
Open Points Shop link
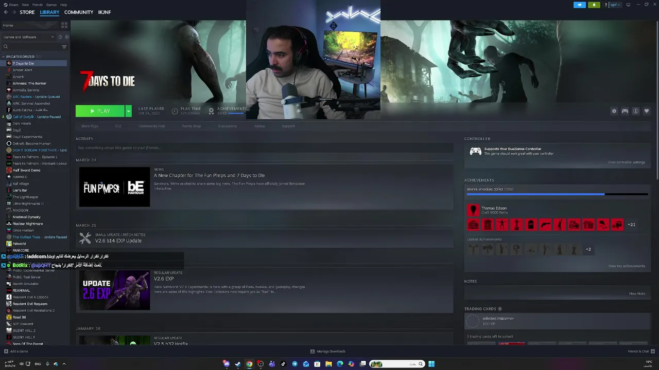coord(192,126)
